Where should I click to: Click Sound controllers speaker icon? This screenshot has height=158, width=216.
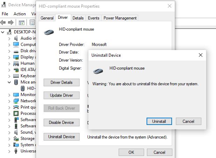(x=16, y=132)
